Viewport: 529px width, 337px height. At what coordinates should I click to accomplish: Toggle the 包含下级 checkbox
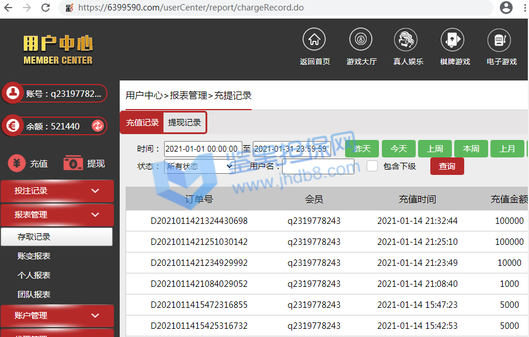coord(372,166)
